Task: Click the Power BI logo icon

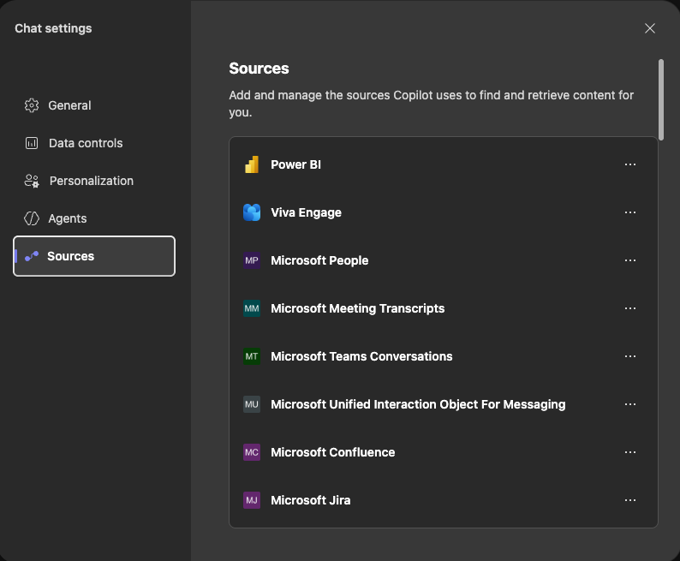Action: pyautogui.click(x=252, y=164)
